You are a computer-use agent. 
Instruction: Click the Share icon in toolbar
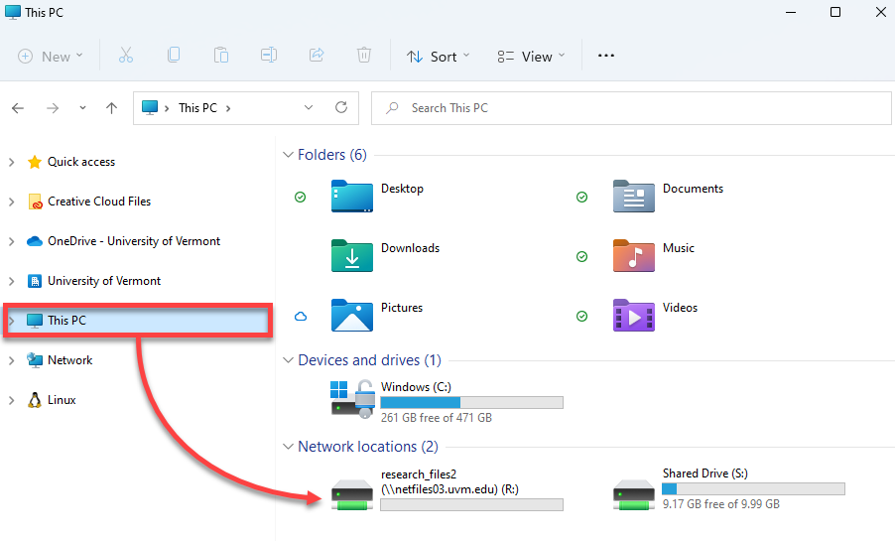pos(317,55)
